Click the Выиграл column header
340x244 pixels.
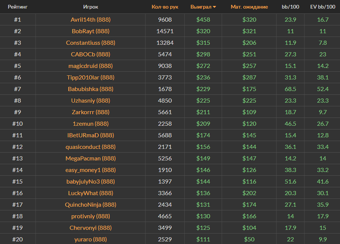(200, 7)
